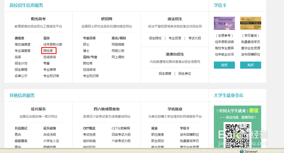Open the 学信卡 section title
284x153 pixels.
(x=220, y=5)
